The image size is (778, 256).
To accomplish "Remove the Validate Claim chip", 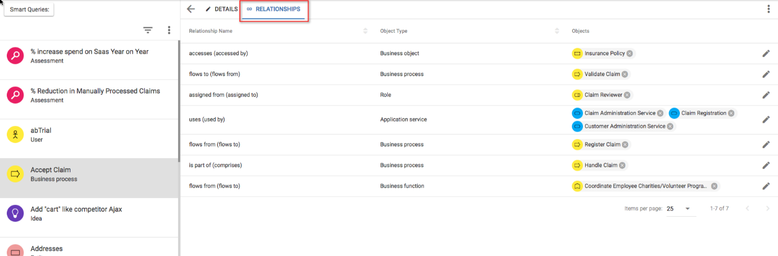I will (x=625, y=74).
